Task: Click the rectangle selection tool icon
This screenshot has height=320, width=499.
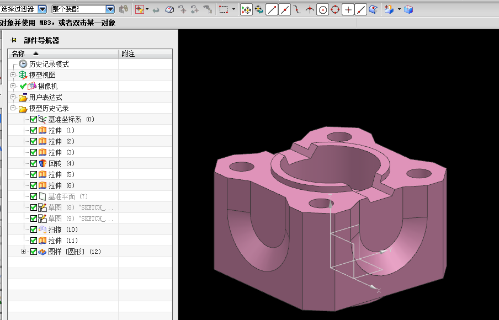Action: (x=224, y=9)
